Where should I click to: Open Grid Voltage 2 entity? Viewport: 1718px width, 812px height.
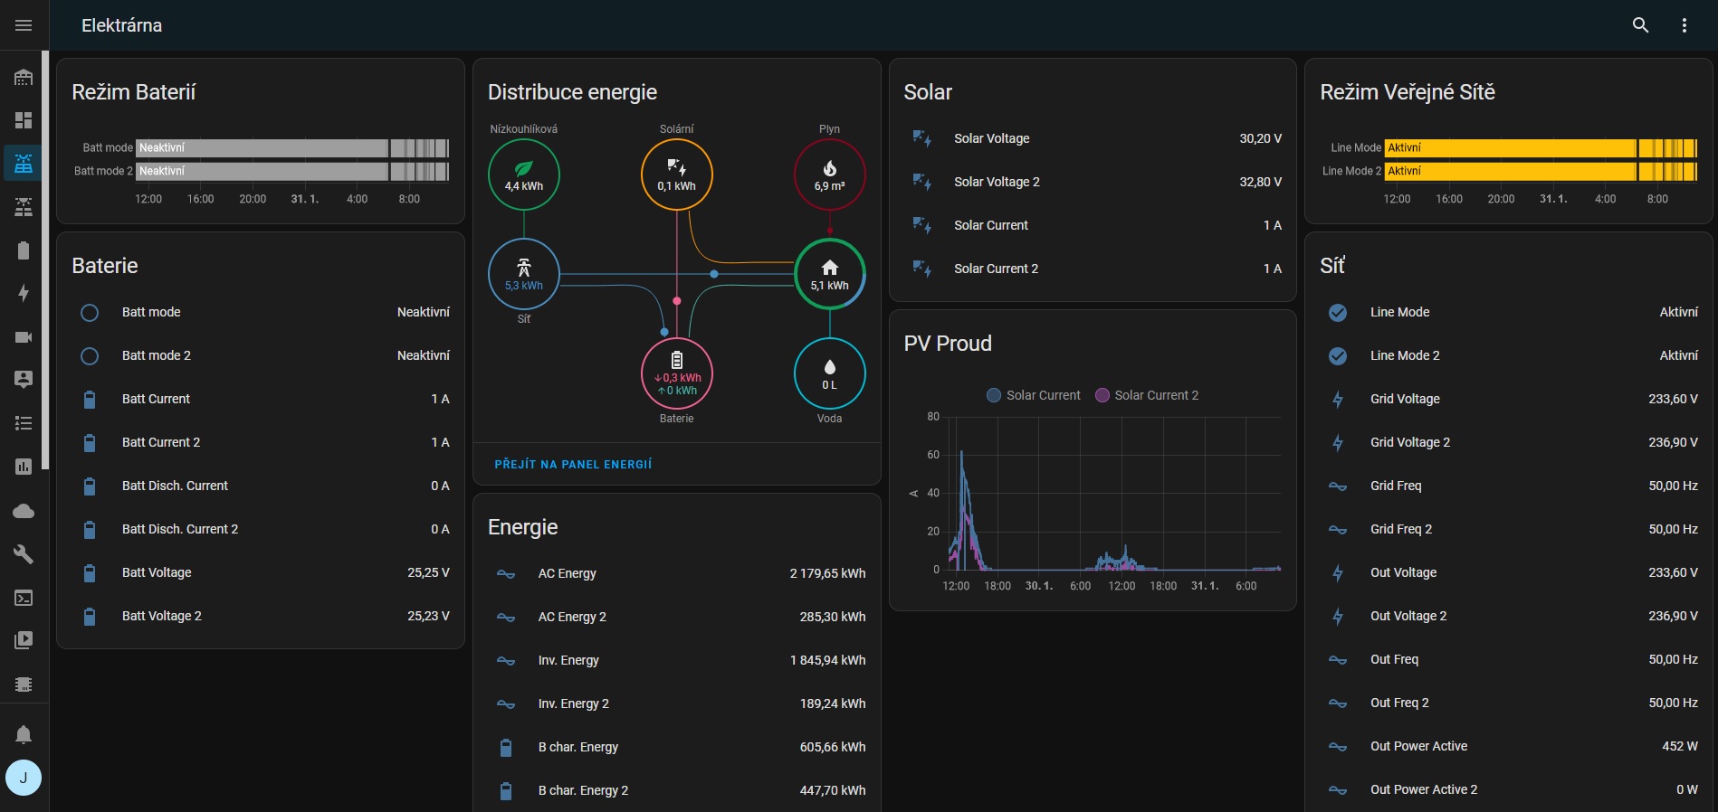pyautogui.click(x=1509, y=442)
